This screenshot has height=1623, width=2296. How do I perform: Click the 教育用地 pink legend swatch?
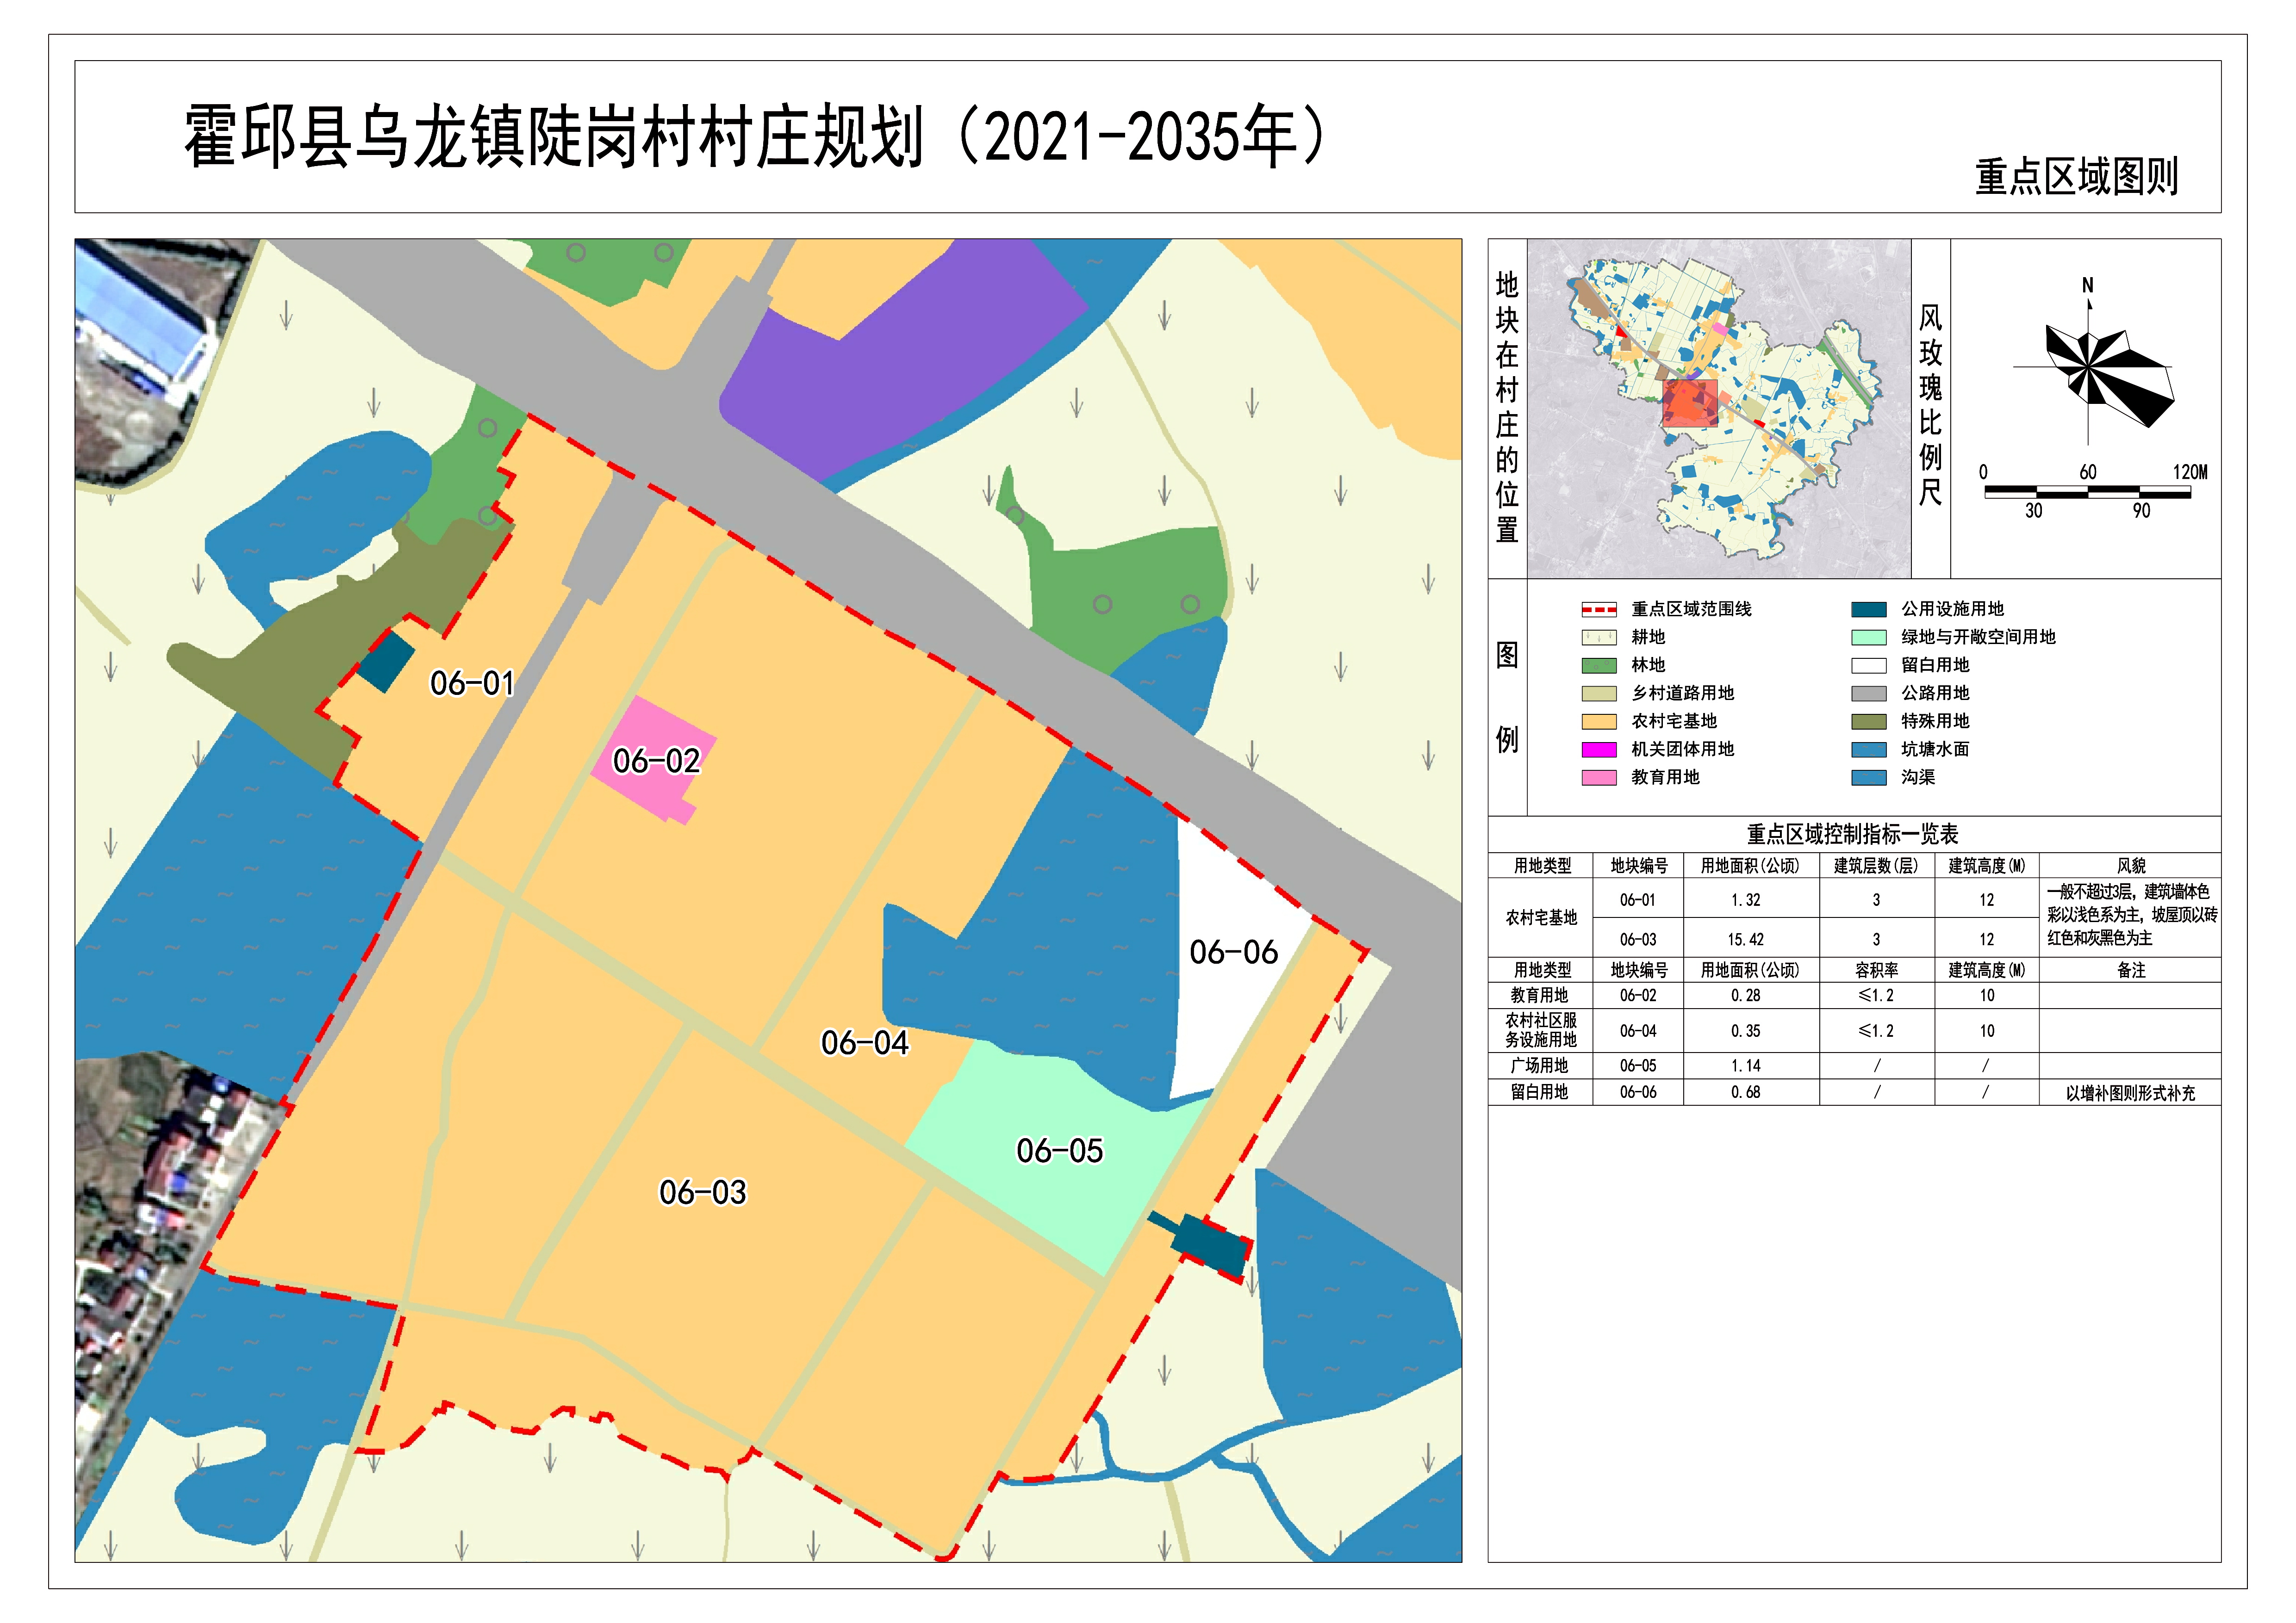point(1598,778)
